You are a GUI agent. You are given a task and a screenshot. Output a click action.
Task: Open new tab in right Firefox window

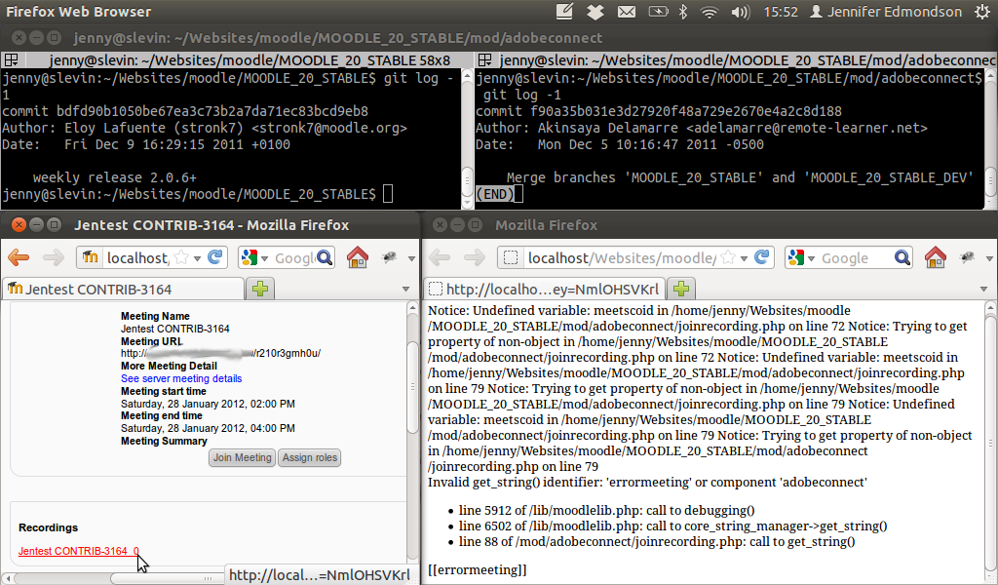tap(681, 289)
